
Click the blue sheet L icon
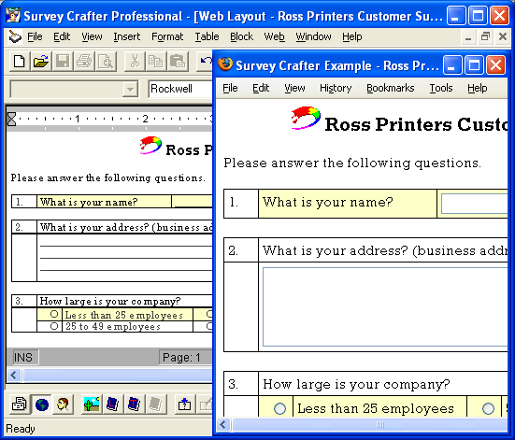point(113,405)
